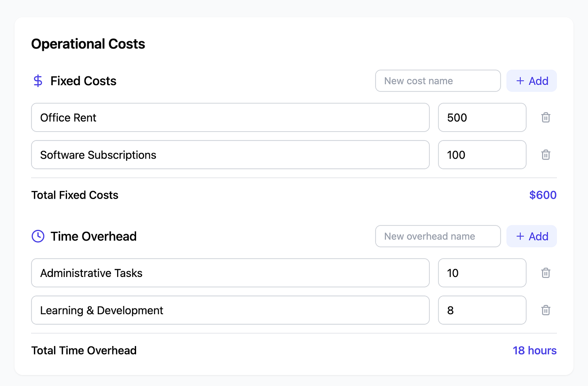Edit the Learning & Development name field
Viewport: 588px width, 386px height.
click(230, 310)
